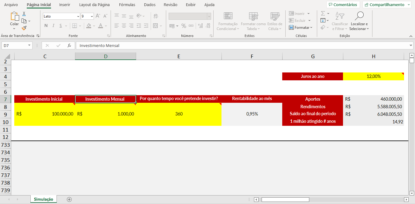Viewport: 415px width, 204px height.
Task: Switch to the Inserir tab
Action: pyautogui.click(x=65, y=5)
